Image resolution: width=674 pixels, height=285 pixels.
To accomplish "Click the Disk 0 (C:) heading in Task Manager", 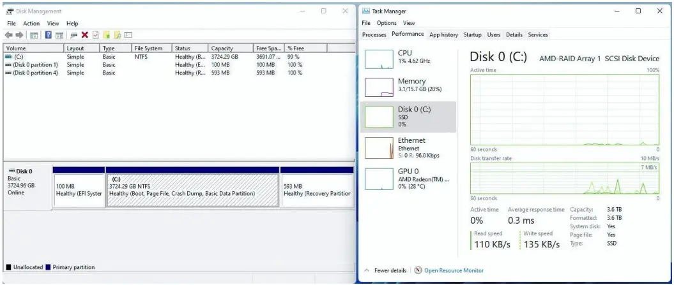I will click(498, 57).
